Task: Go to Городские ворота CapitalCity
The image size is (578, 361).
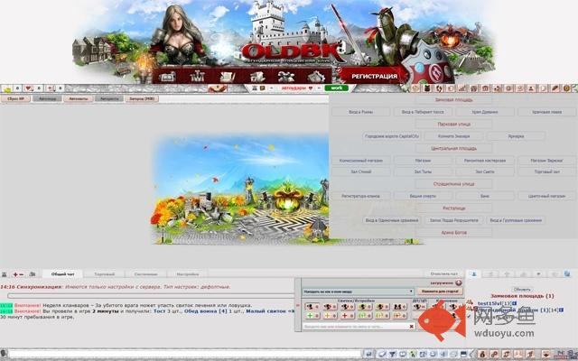Action: click(x=392, y=136)
